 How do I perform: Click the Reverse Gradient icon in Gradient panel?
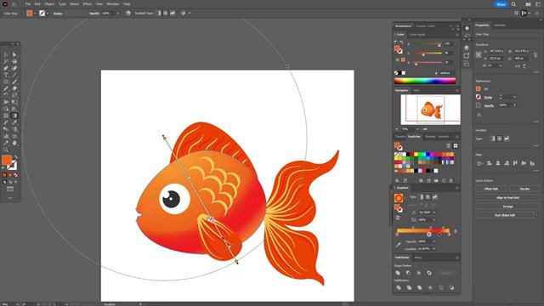click(398, 218)
